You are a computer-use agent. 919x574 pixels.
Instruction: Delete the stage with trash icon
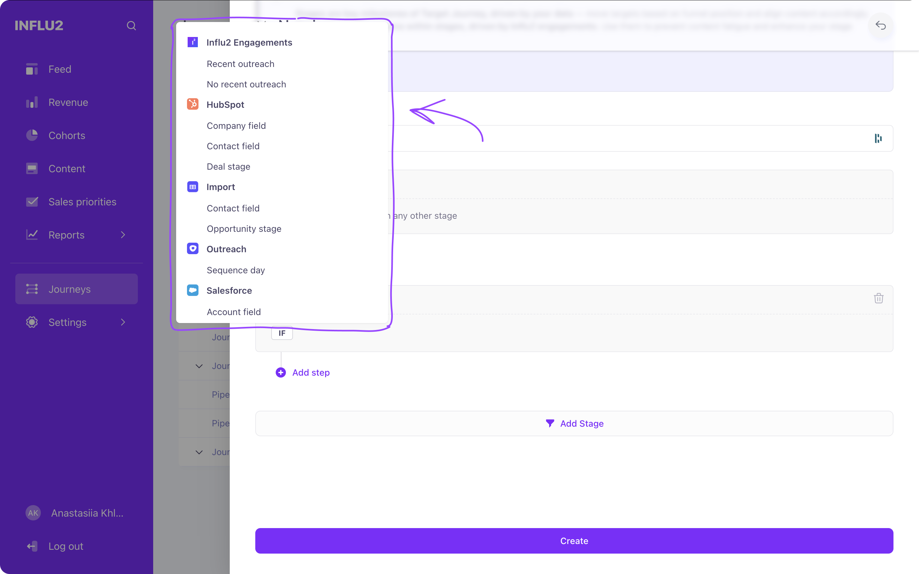(x=878, y=298)
